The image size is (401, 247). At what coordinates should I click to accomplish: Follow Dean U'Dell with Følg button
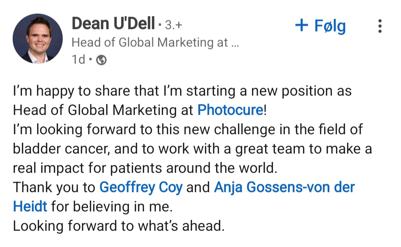point(320,26)
